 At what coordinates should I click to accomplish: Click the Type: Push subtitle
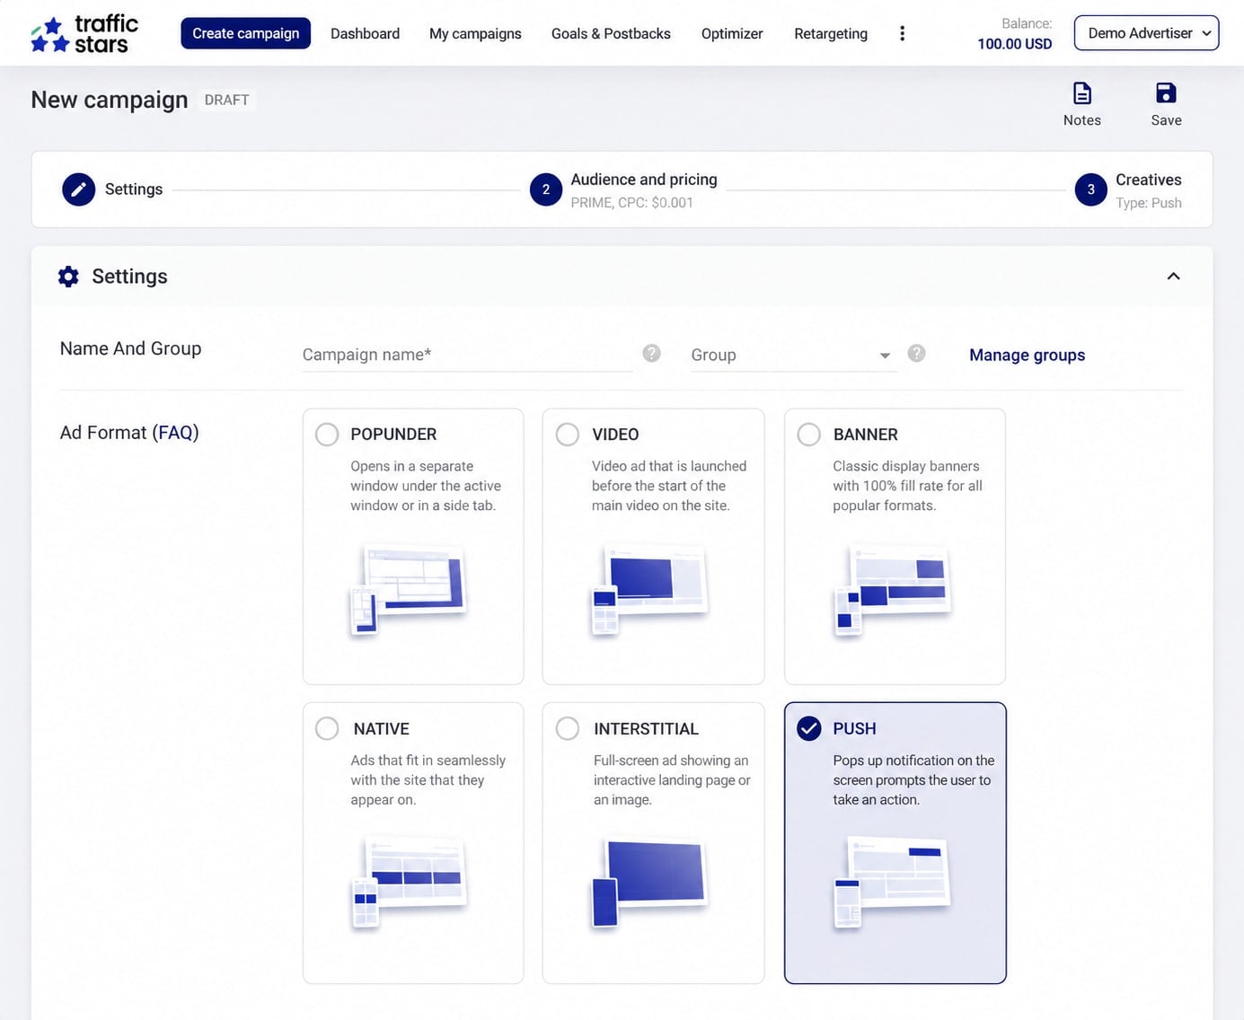click(x=1148, y=203)
